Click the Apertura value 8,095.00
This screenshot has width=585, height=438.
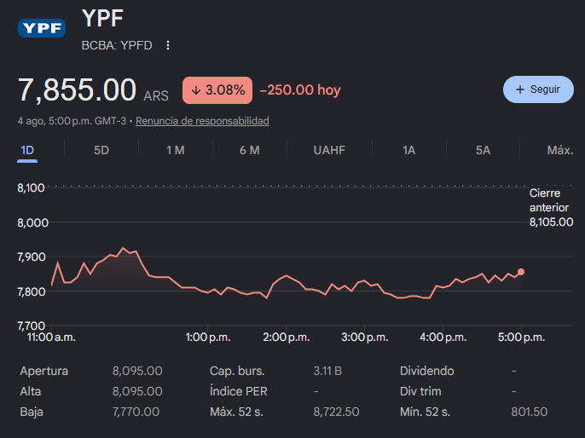coord(137,371)
